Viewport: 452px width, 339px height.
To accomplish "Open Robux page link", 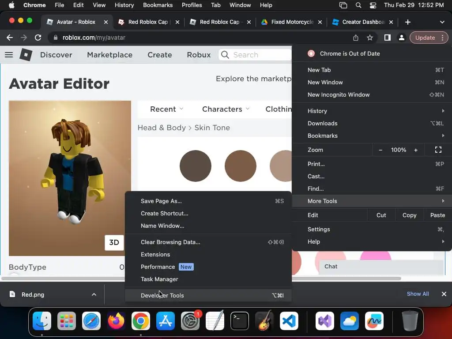I will (x=199, y=55).
